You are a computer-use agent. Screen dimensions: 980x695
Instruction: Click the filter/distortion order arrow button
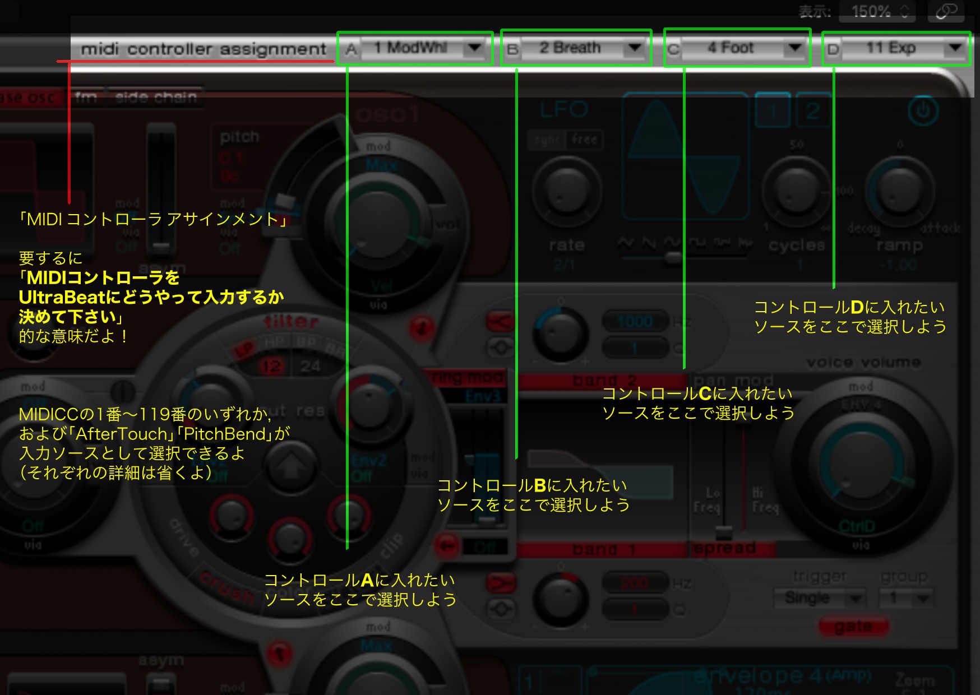click(290, 466)
